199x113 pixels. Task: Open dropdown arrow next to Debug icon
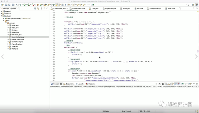22,5
